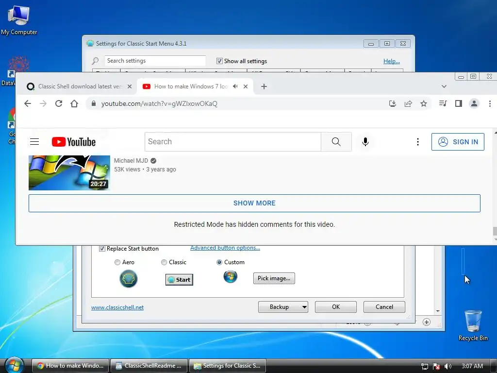Click the 53K views 3 years ago text
Viewport: 497px width, 373px height.
[145, 170]
